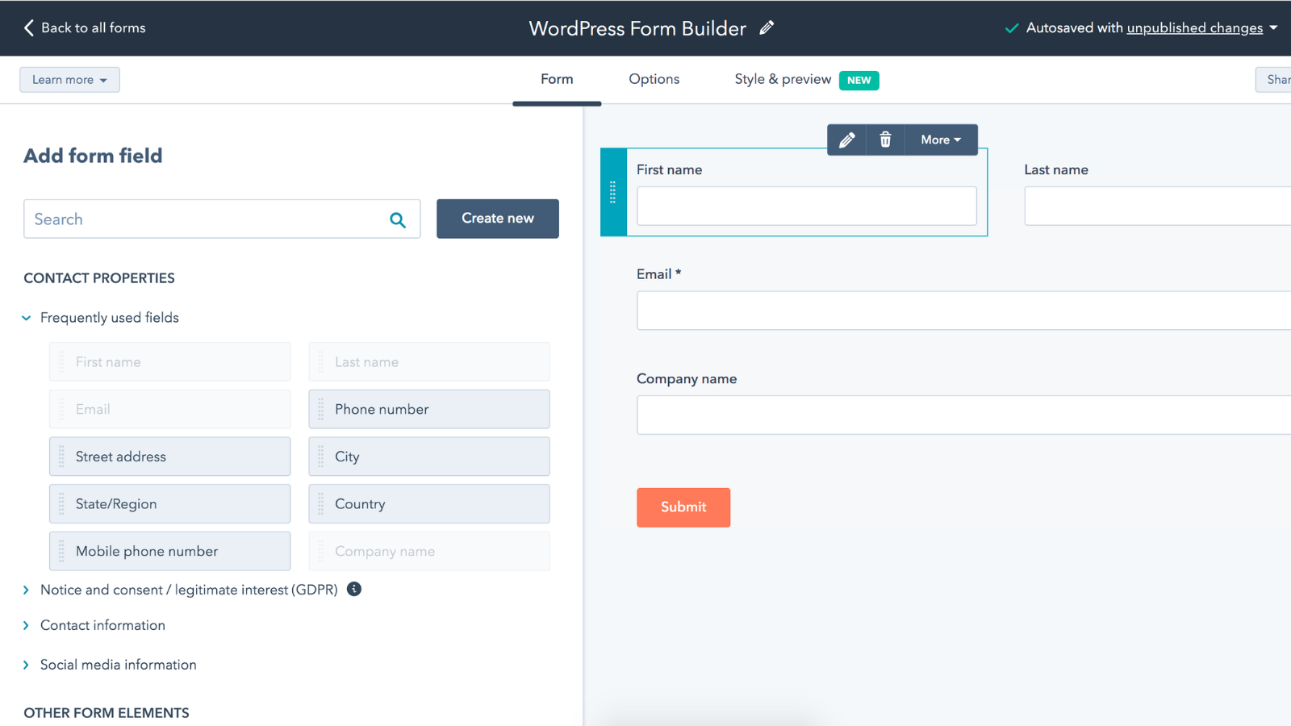Collapse the Frequently used fields section
This screenshot has width=1291, height=726.
pos(27,318)
